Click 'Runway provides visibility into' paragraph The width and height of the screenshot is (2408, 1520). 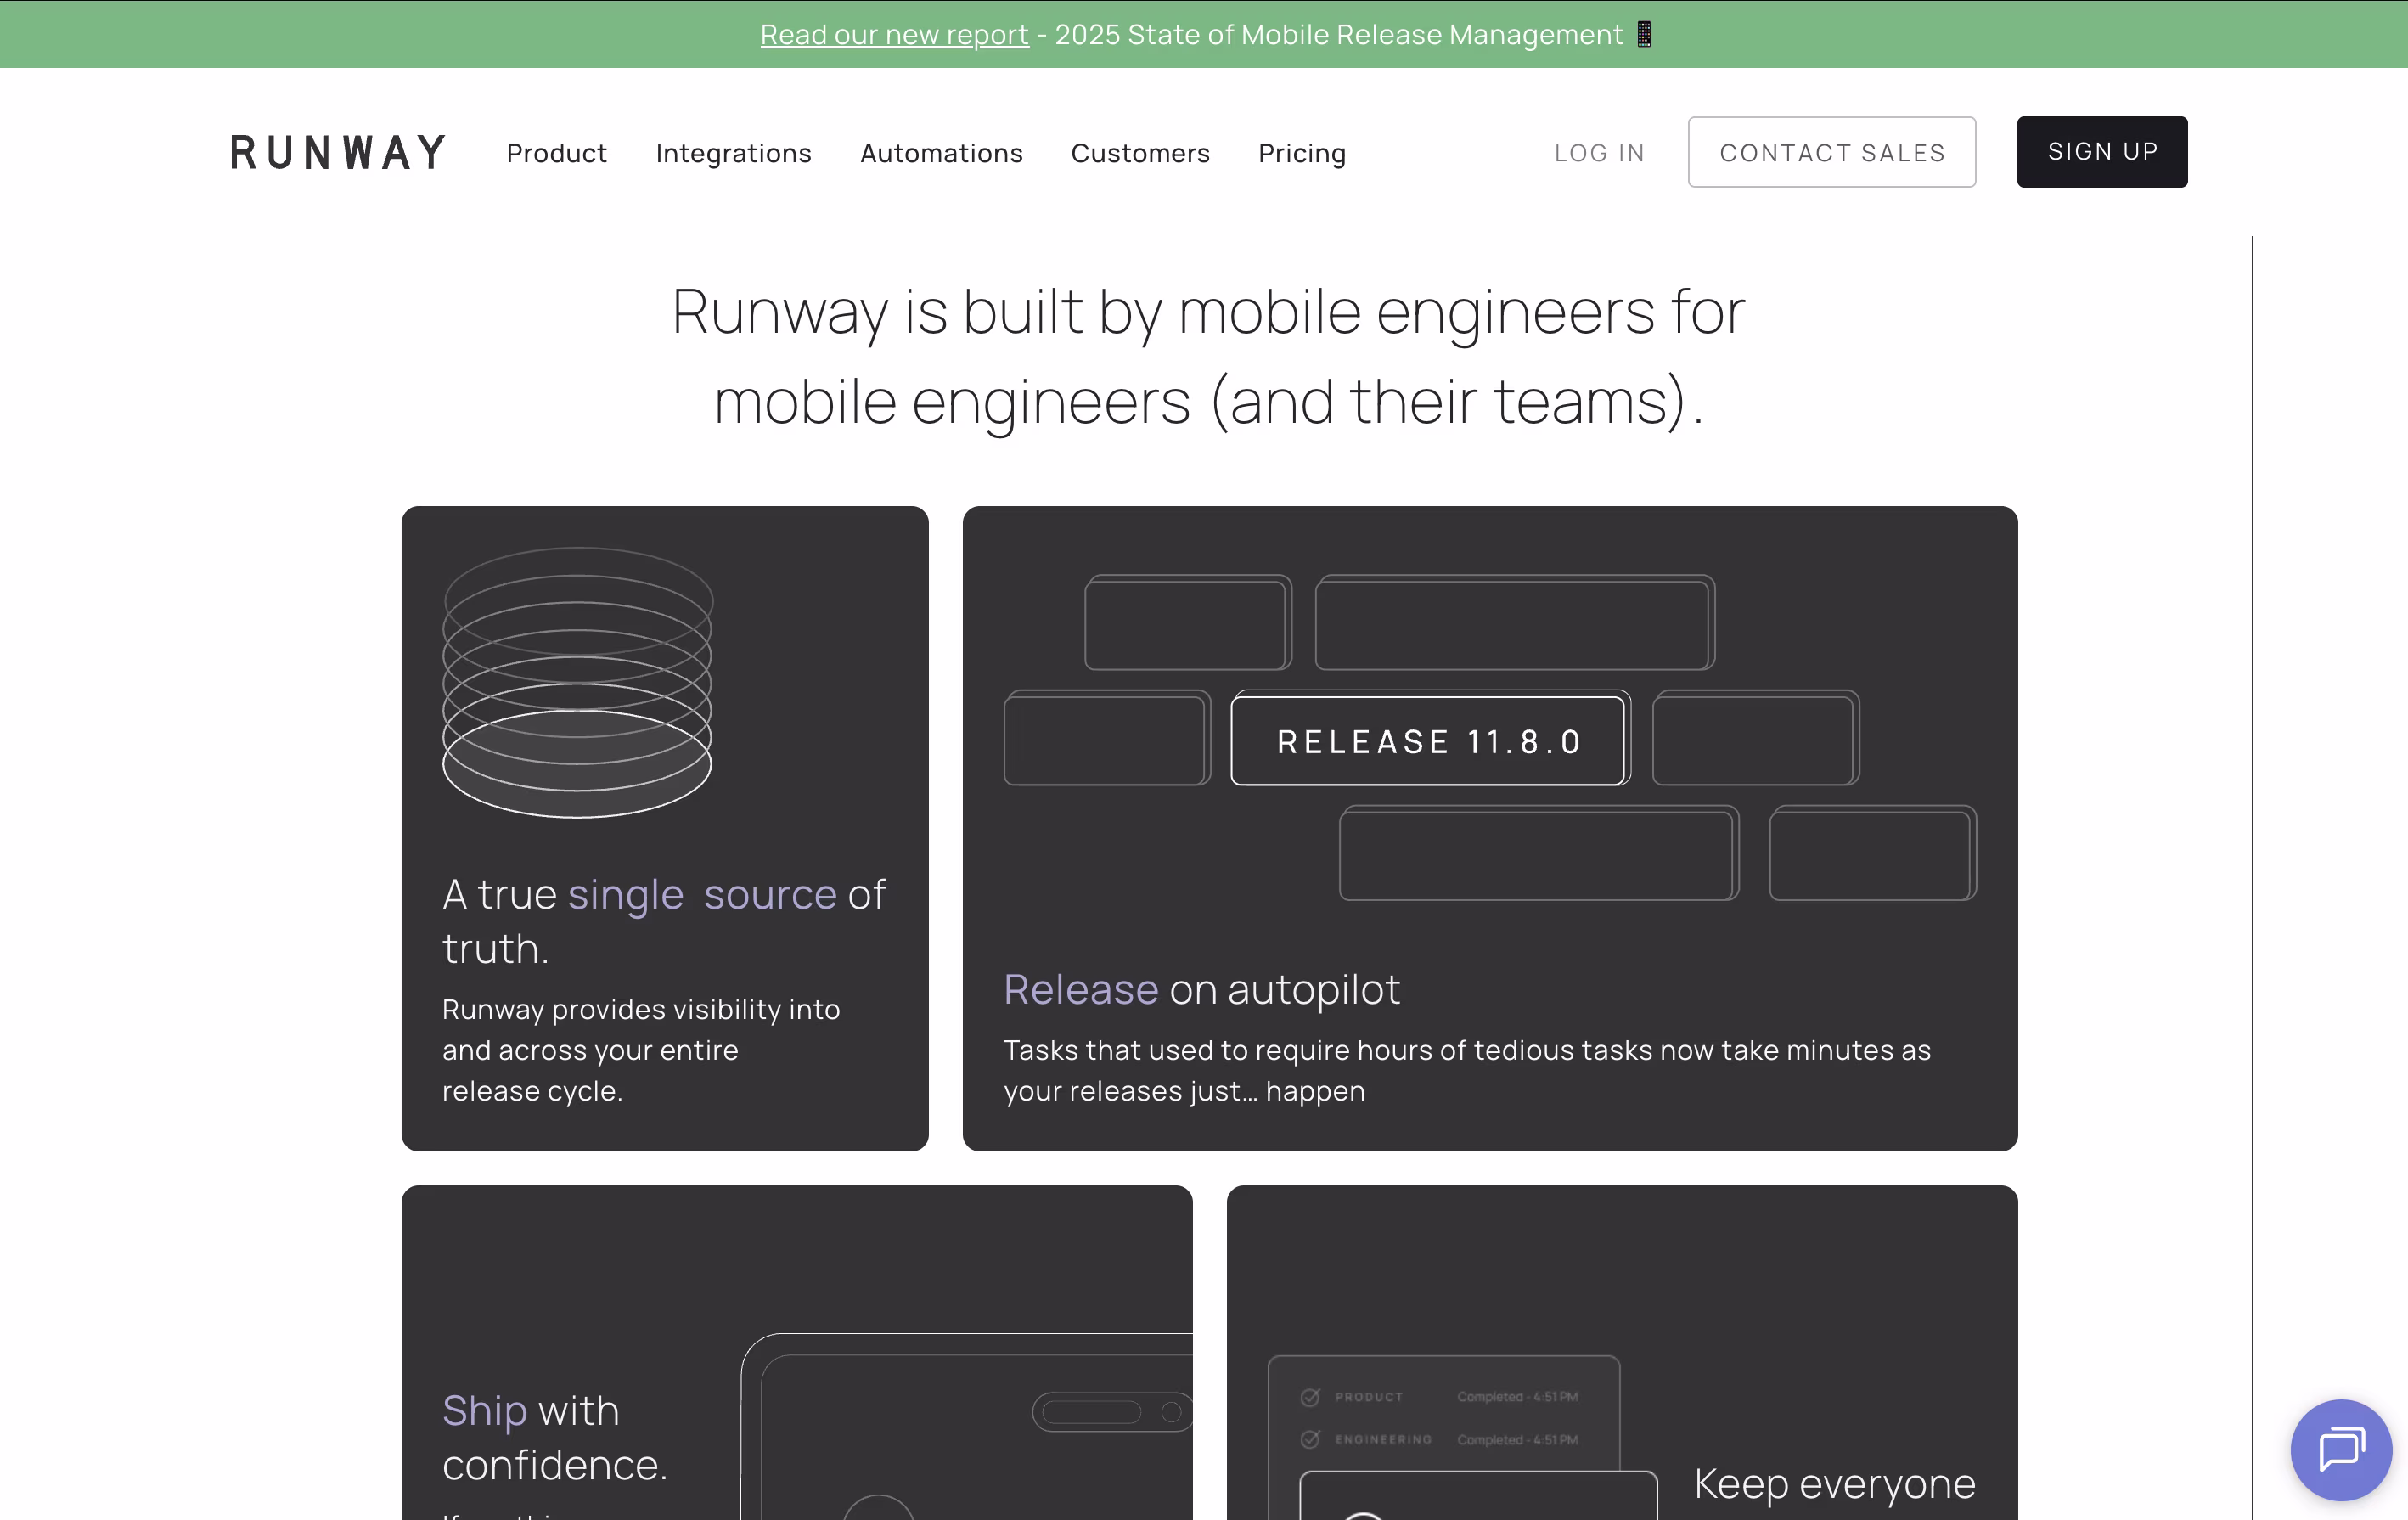(x=641, y=1050)
